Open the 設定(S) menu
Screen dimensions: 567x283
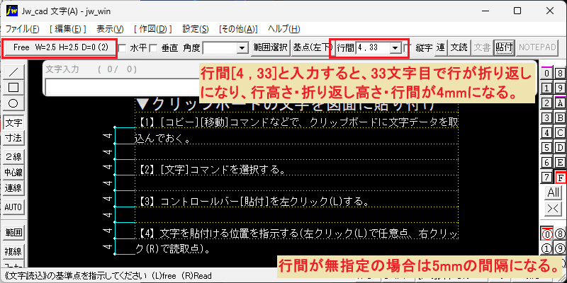click(196, 29)
